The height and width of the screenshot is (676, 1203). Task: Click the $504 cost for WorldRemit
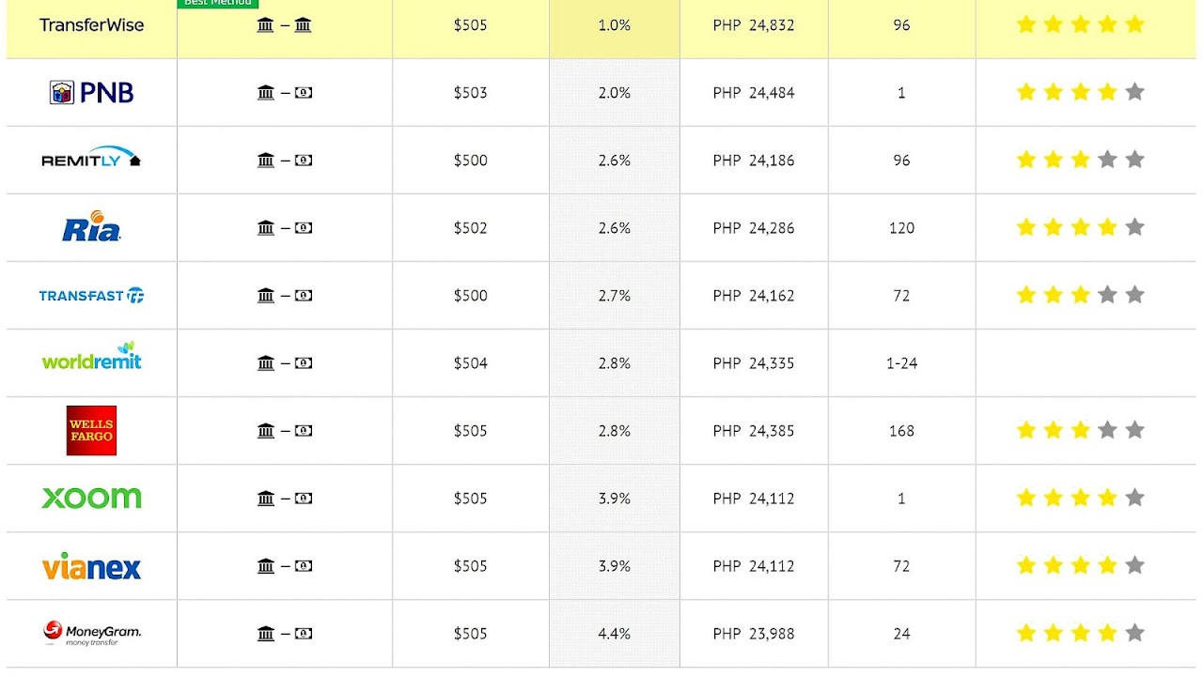(471, 363)
